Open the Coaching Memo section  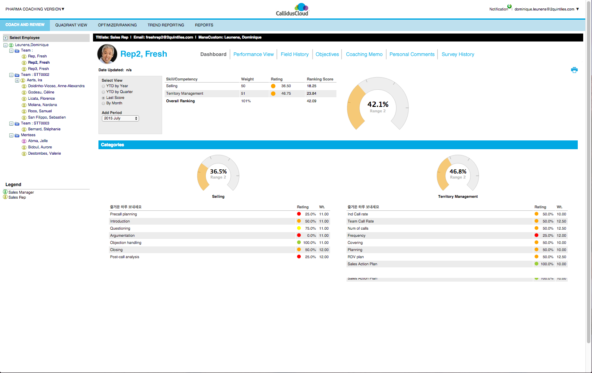(x=364, y=54)
